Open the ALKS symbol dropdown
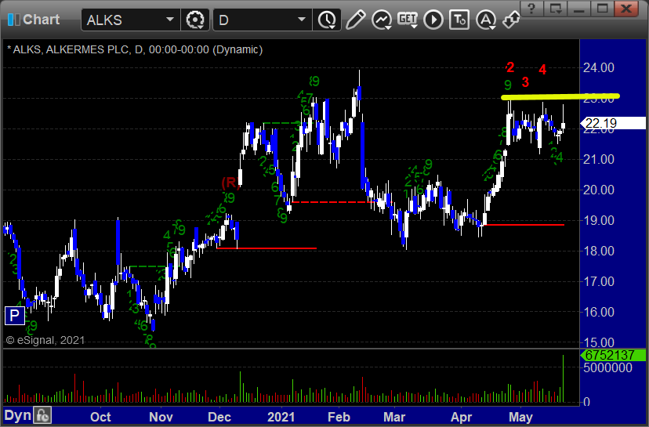This screenshot has height=427, width=649. coord(170,20)
